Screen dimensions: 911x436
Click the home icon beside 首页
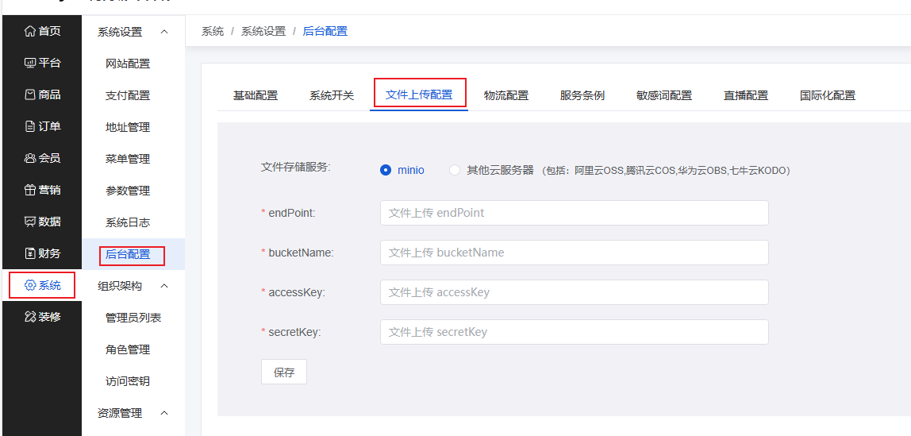click(x=30, y=31)
